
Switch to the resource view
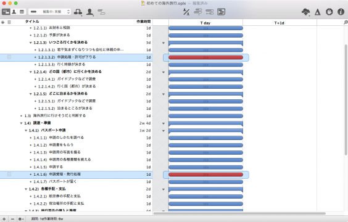pos(14,12)
